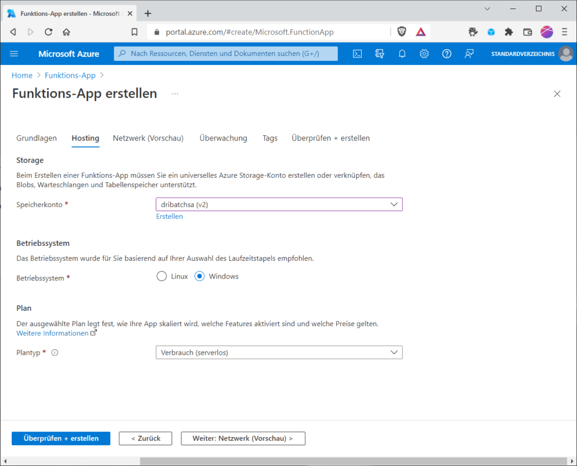Go to the Home breadcrumb
Viewport: 577px width, 466px height.
pyautogui.click(x=22, y=76)
